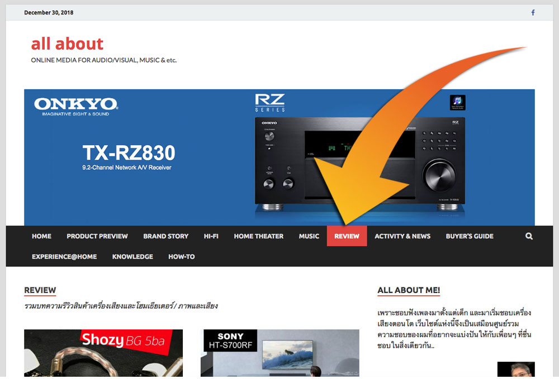
Task: Click the Facebook icon in top bar
Action: tap(533, 13)
